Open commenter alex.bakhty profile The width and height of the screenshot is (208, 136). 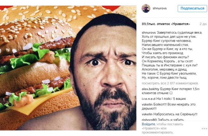pyautogui.click(x=151, y=89)
